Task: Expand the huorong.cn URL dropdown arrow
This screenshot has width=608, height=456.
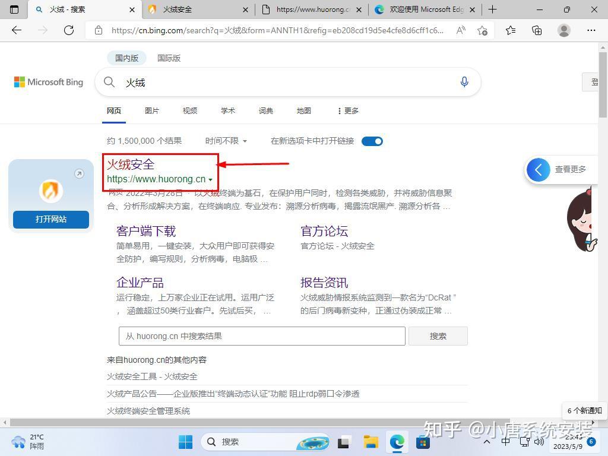Action: click(210, 179)
